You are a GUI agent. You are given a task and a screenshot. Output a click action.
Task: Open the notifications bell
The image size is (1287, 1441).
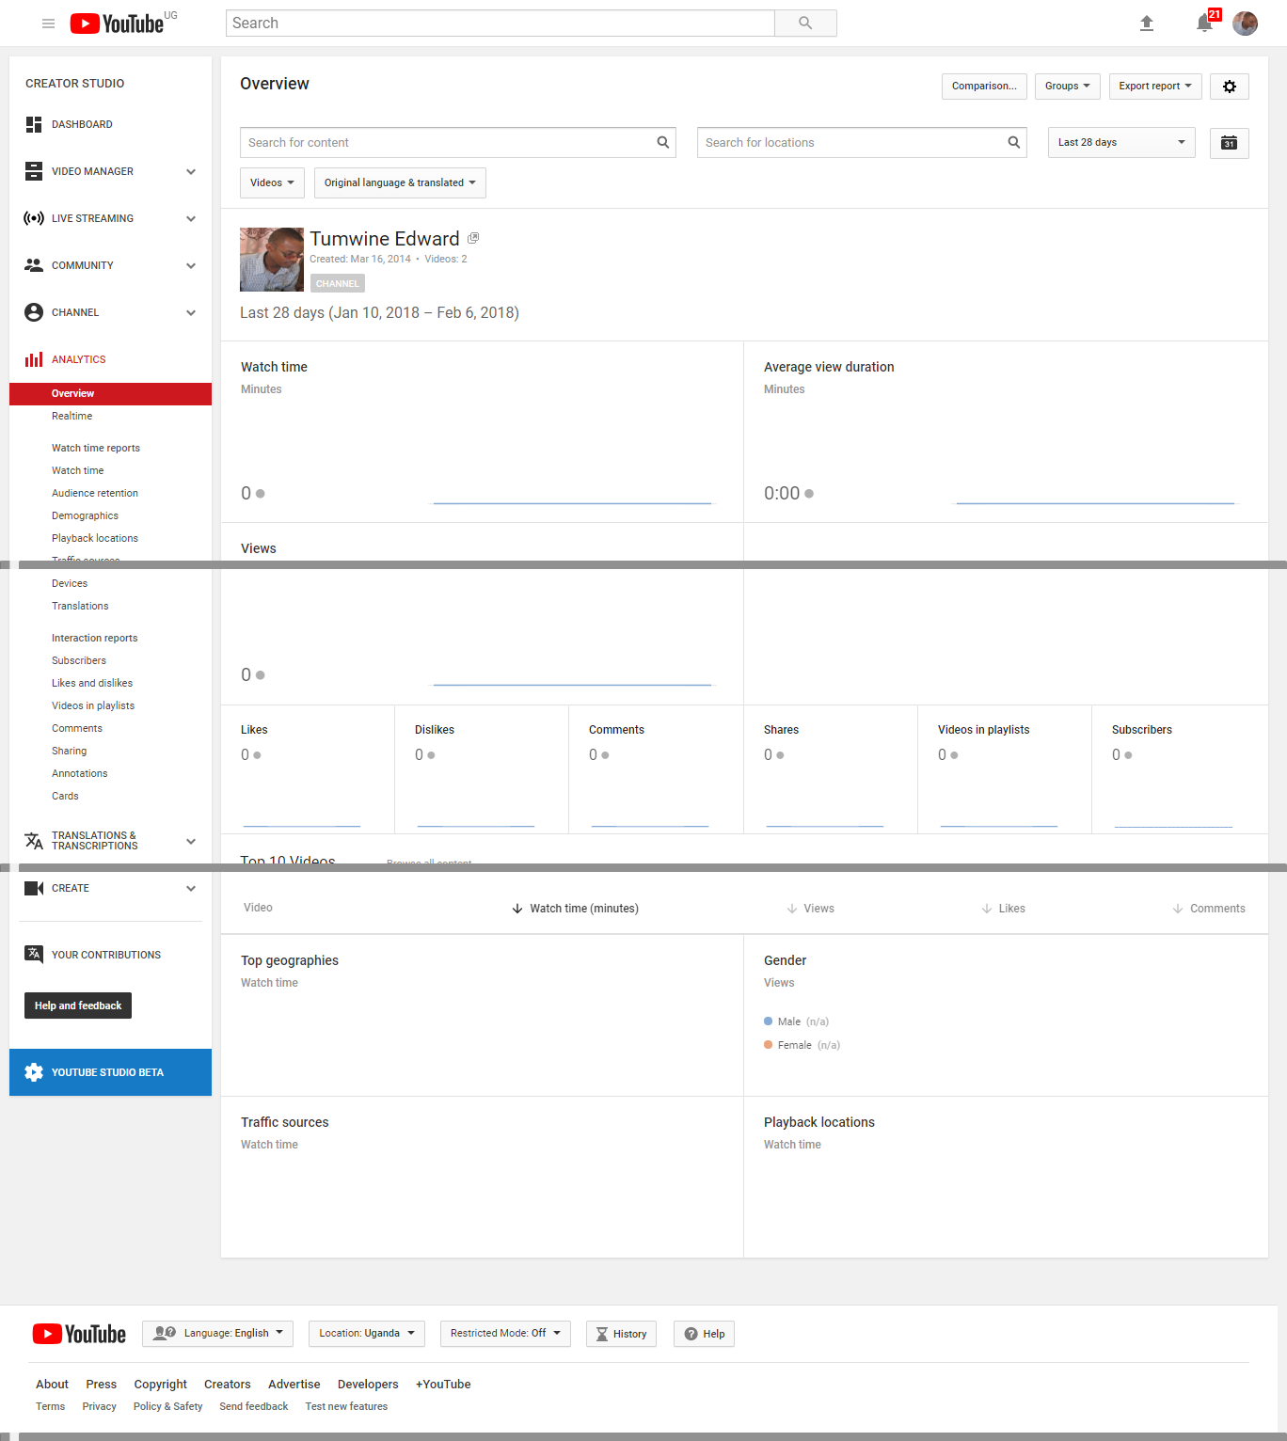click(1204, 24)
